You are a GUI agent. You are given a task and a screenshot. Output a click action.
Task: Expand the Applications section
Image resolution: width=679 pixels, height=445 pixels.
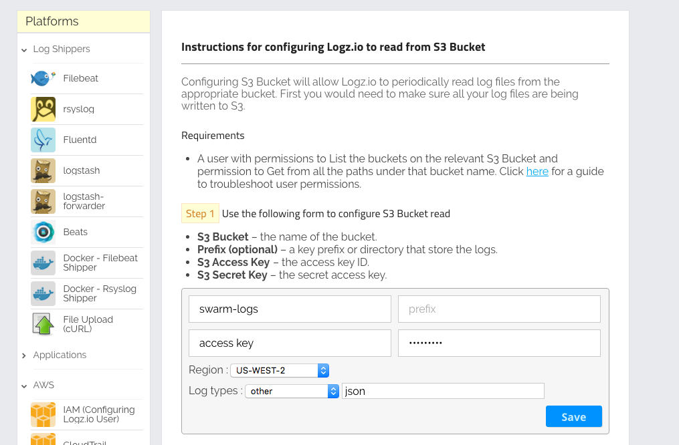[24, 355]
